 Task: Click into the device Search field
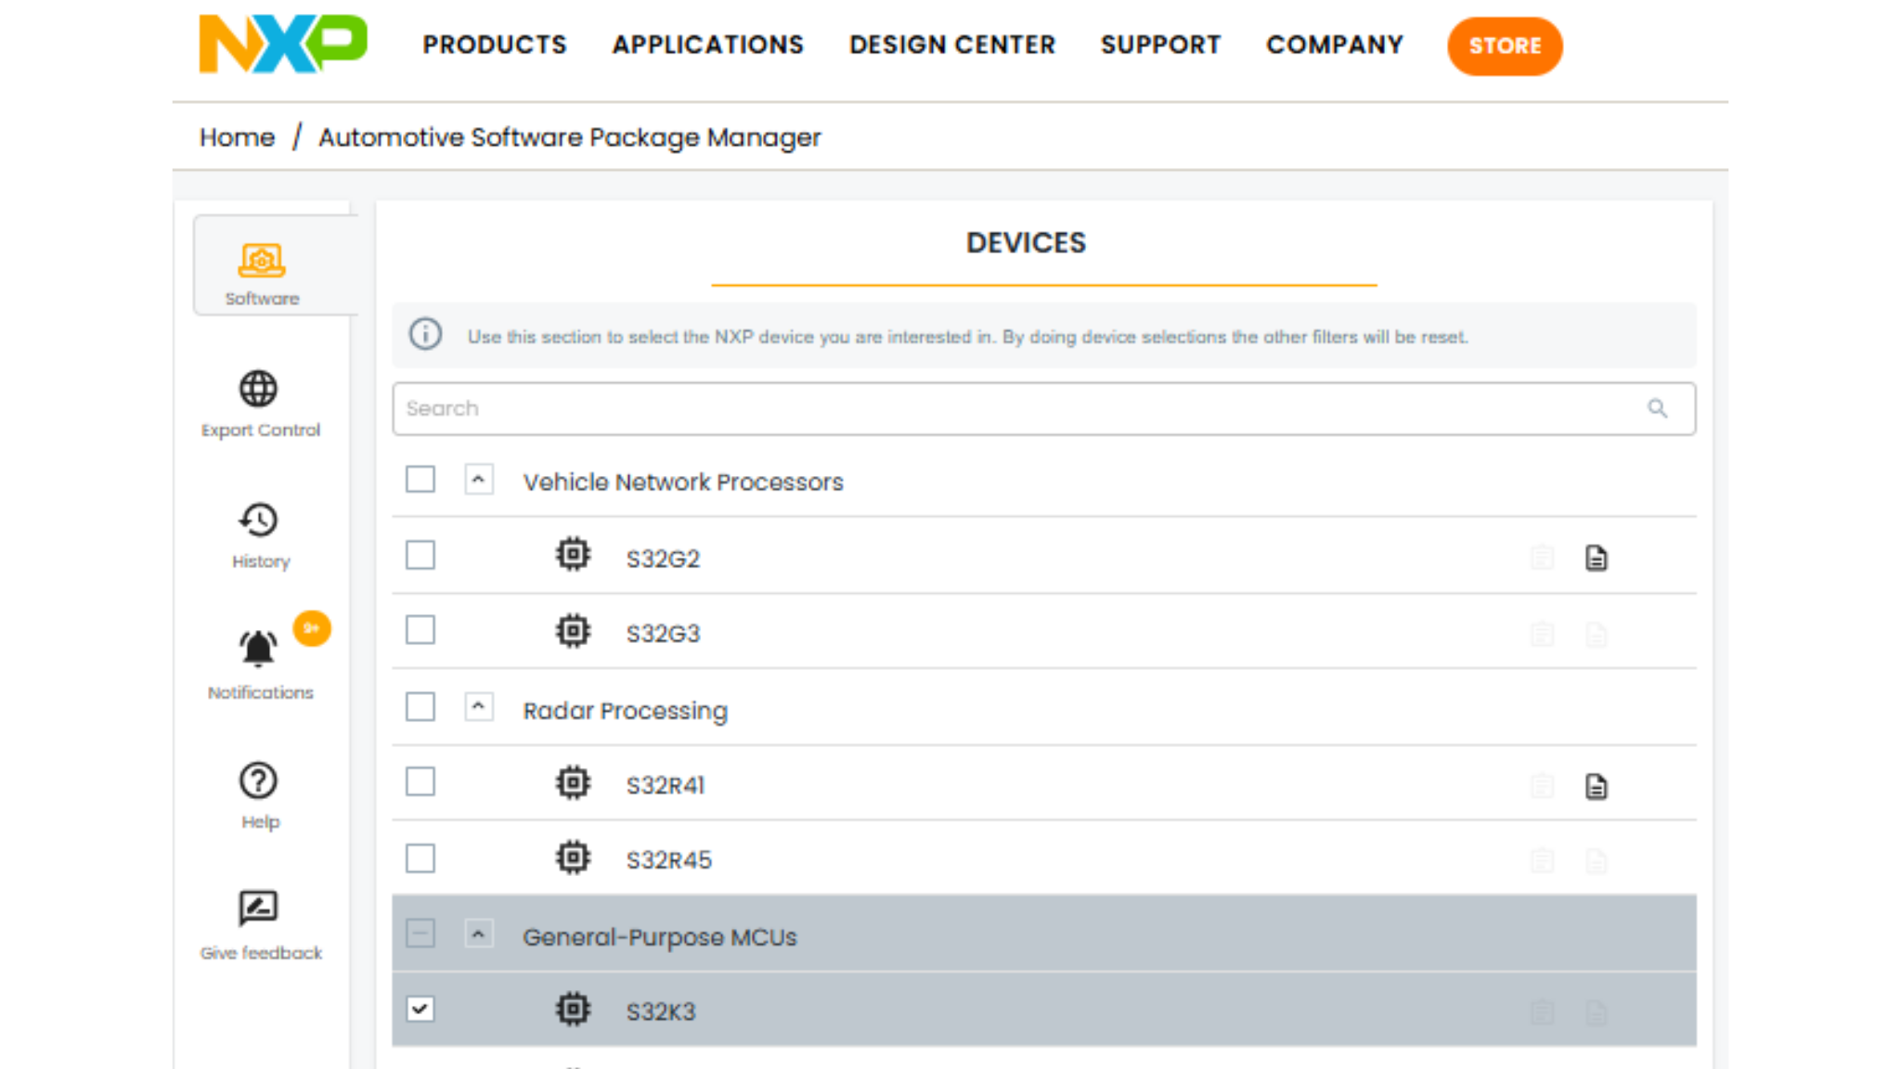[x=1043, y=408]
